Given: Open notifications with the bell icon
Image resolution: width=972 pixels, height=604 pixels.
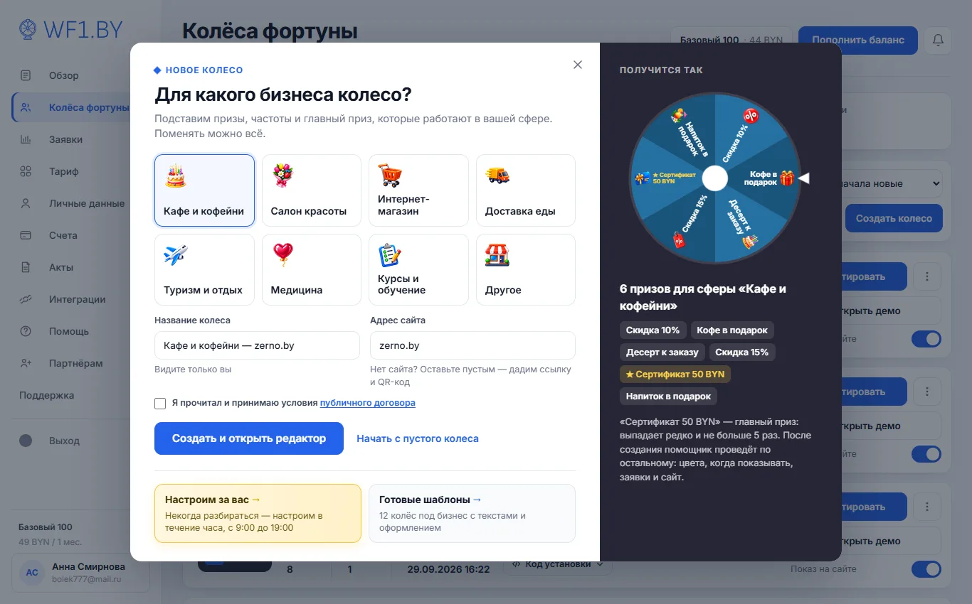Looking at the screenshot, I should 938,41.
